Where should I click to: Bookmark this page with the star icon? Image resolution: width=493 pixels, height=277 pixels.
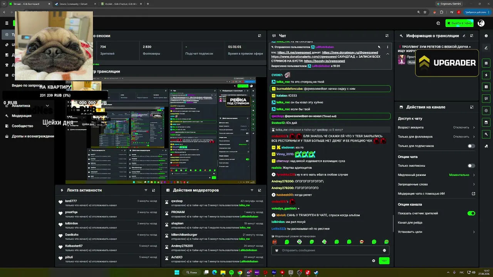426,12
